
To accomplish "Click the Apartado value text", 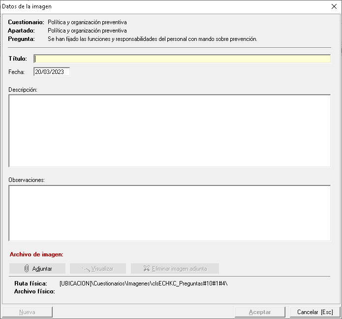I will [87, 31].
